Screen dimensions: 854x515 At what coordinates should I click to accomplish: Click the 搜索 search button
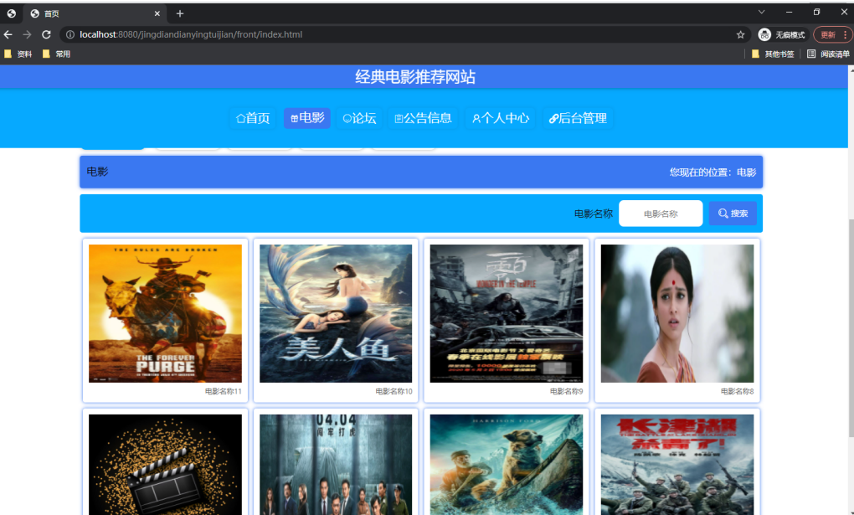click(x=733, y=214)
